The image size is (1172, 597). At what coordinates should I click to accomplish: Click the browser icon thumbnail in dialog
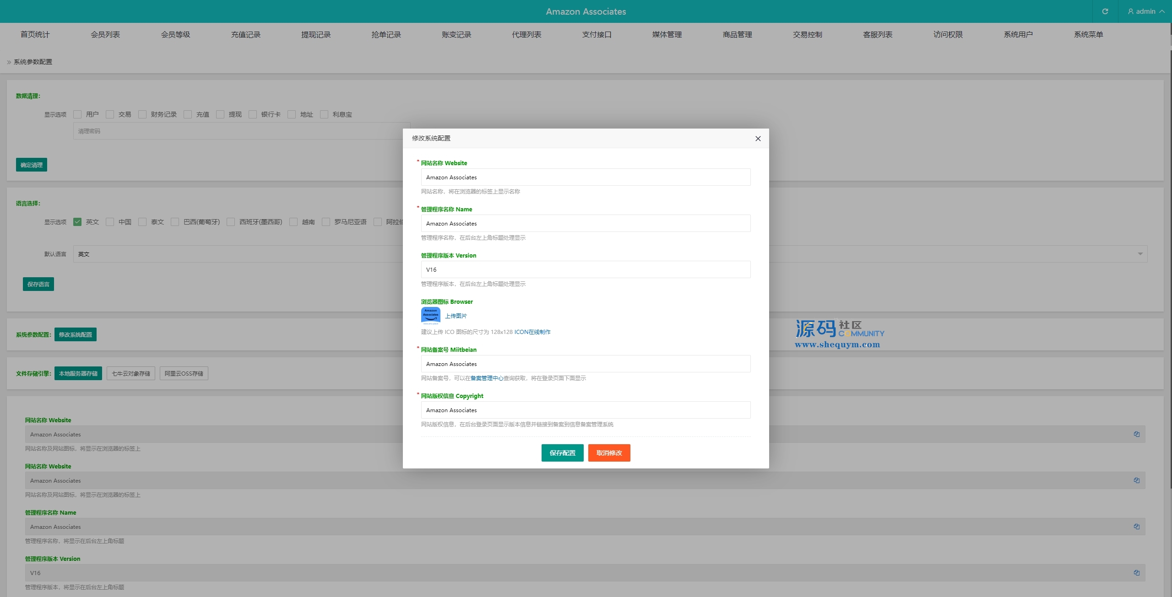[x=430, y=316]
